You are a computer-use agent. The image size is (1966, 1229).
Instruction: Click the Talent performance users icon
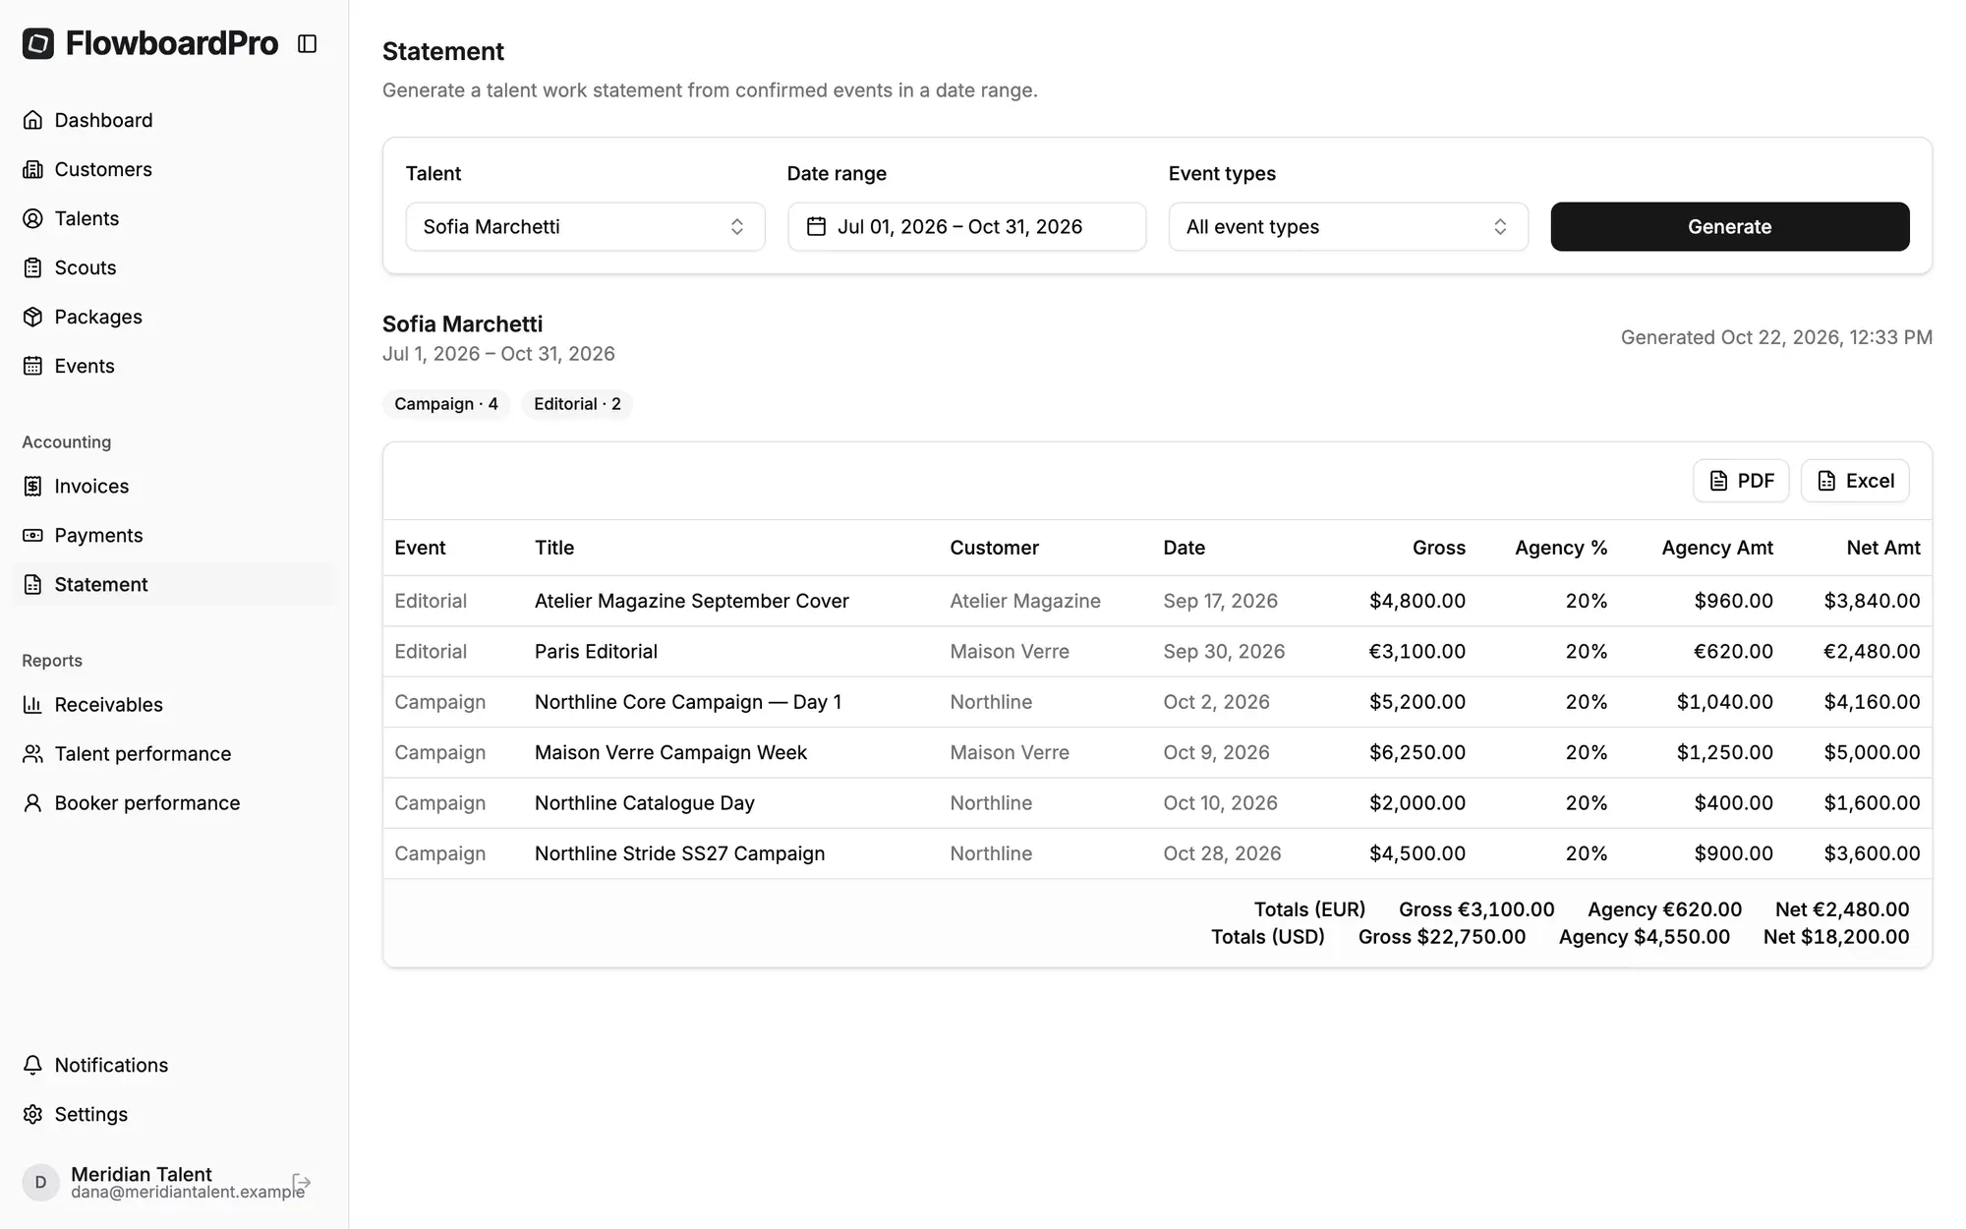pyautogui.click(x=32, y=753)
